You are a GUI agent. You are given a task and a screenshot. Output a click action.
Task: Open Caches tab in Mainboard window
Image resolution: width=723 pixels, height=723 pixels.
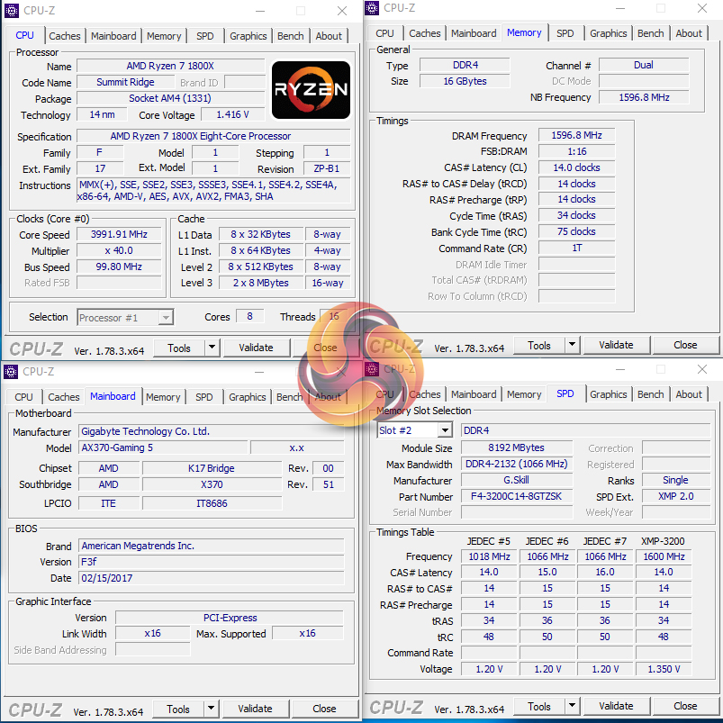click(64, 397)
